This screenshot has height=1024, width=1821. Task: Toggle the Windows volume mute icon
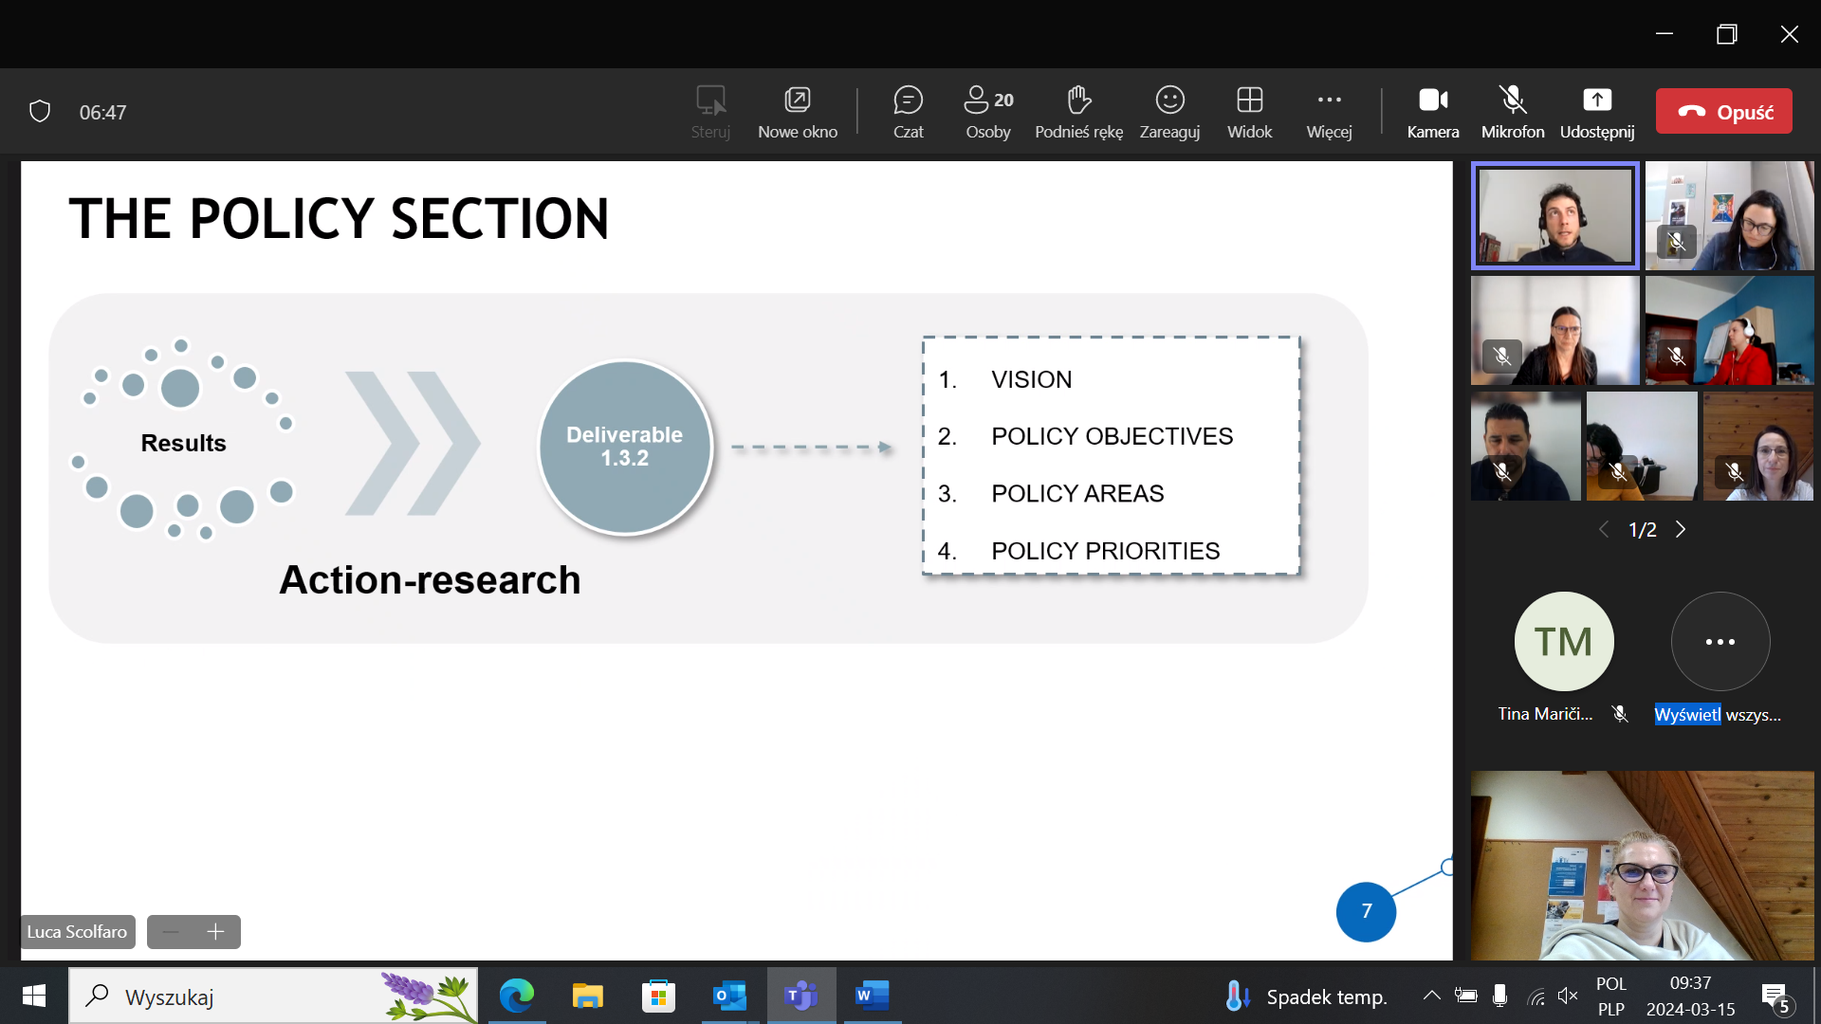point(1567,996)
